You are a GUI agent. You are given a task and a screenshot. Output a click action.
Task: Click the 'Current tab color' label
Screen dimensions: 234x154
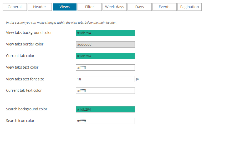(20, 56)
